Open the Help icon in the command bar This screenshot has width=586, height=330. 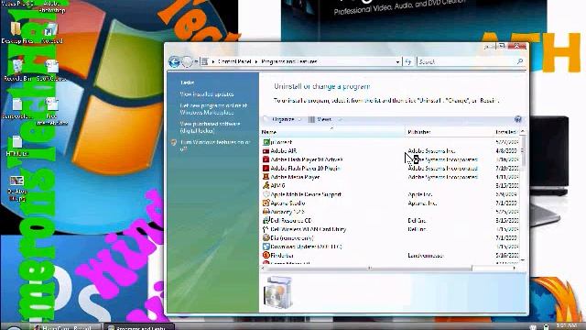[518, 119]
